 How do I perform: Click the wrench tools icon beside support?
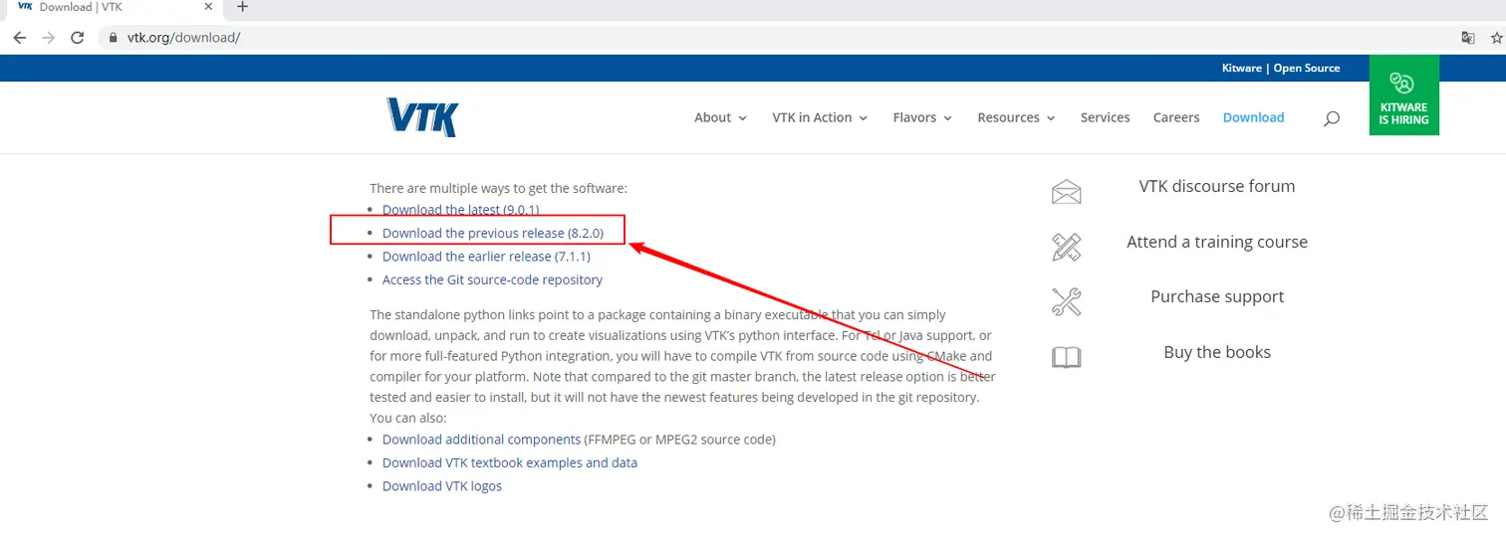(x=1066, y=301)
